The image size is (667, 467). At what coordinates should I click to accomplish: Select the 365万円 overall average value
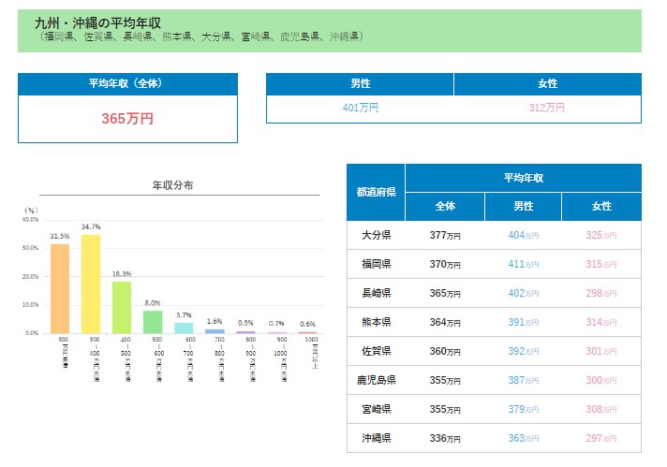click(127, 119)
